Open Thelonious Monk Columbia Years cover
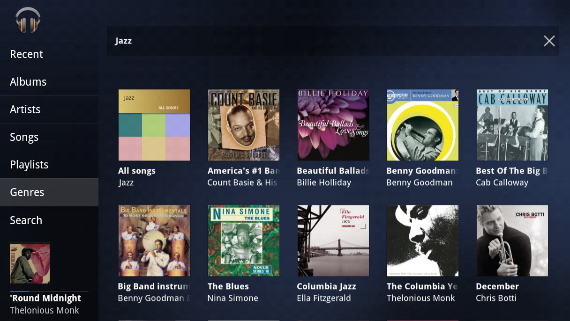 coord(423,241)
